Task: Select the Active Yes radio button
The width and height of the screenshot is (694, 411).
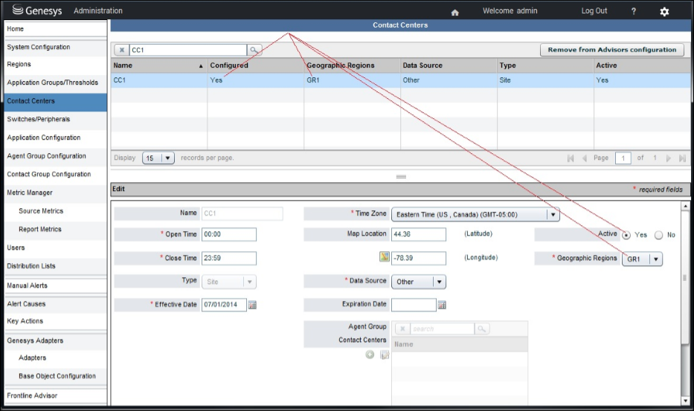Action: coord(626,235)
